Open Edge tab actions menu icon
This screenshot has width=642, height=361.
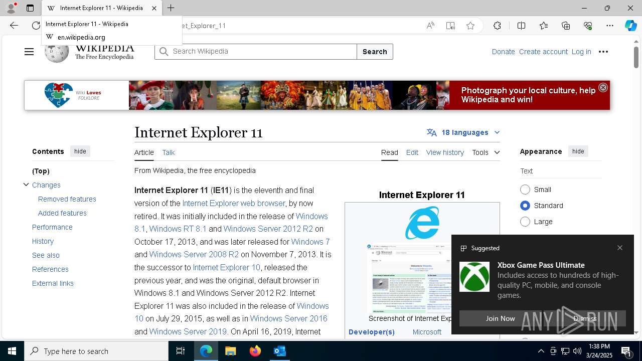click(30, 8)
